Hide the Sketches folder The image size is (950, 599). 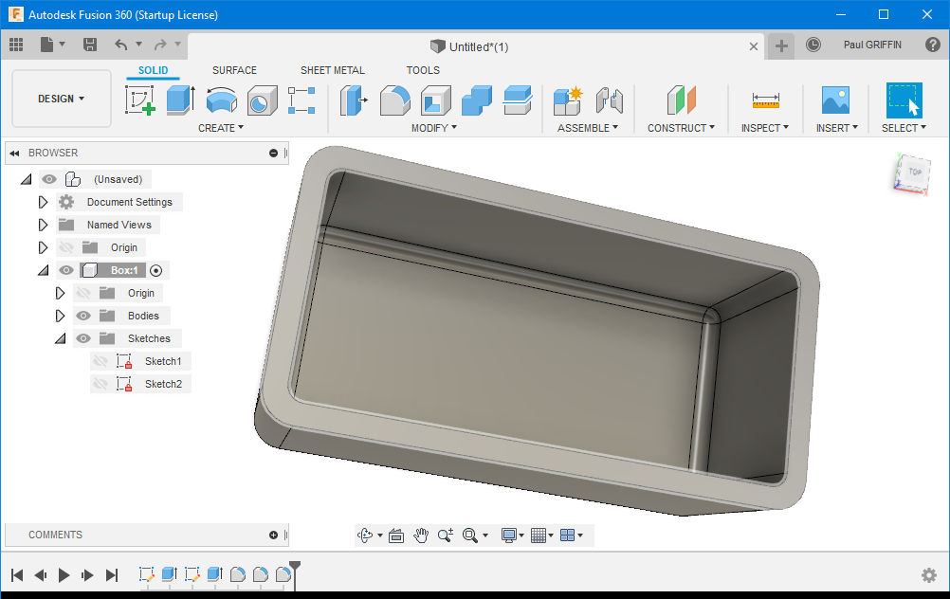[x=83, y=338]
